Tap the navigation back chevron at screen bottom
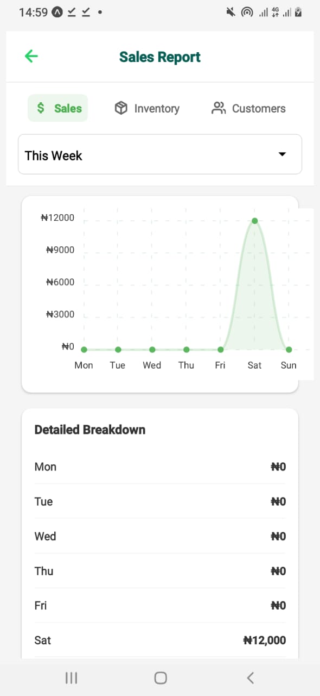Viewport: 320px width, 696px height. [x=250, y=678]
